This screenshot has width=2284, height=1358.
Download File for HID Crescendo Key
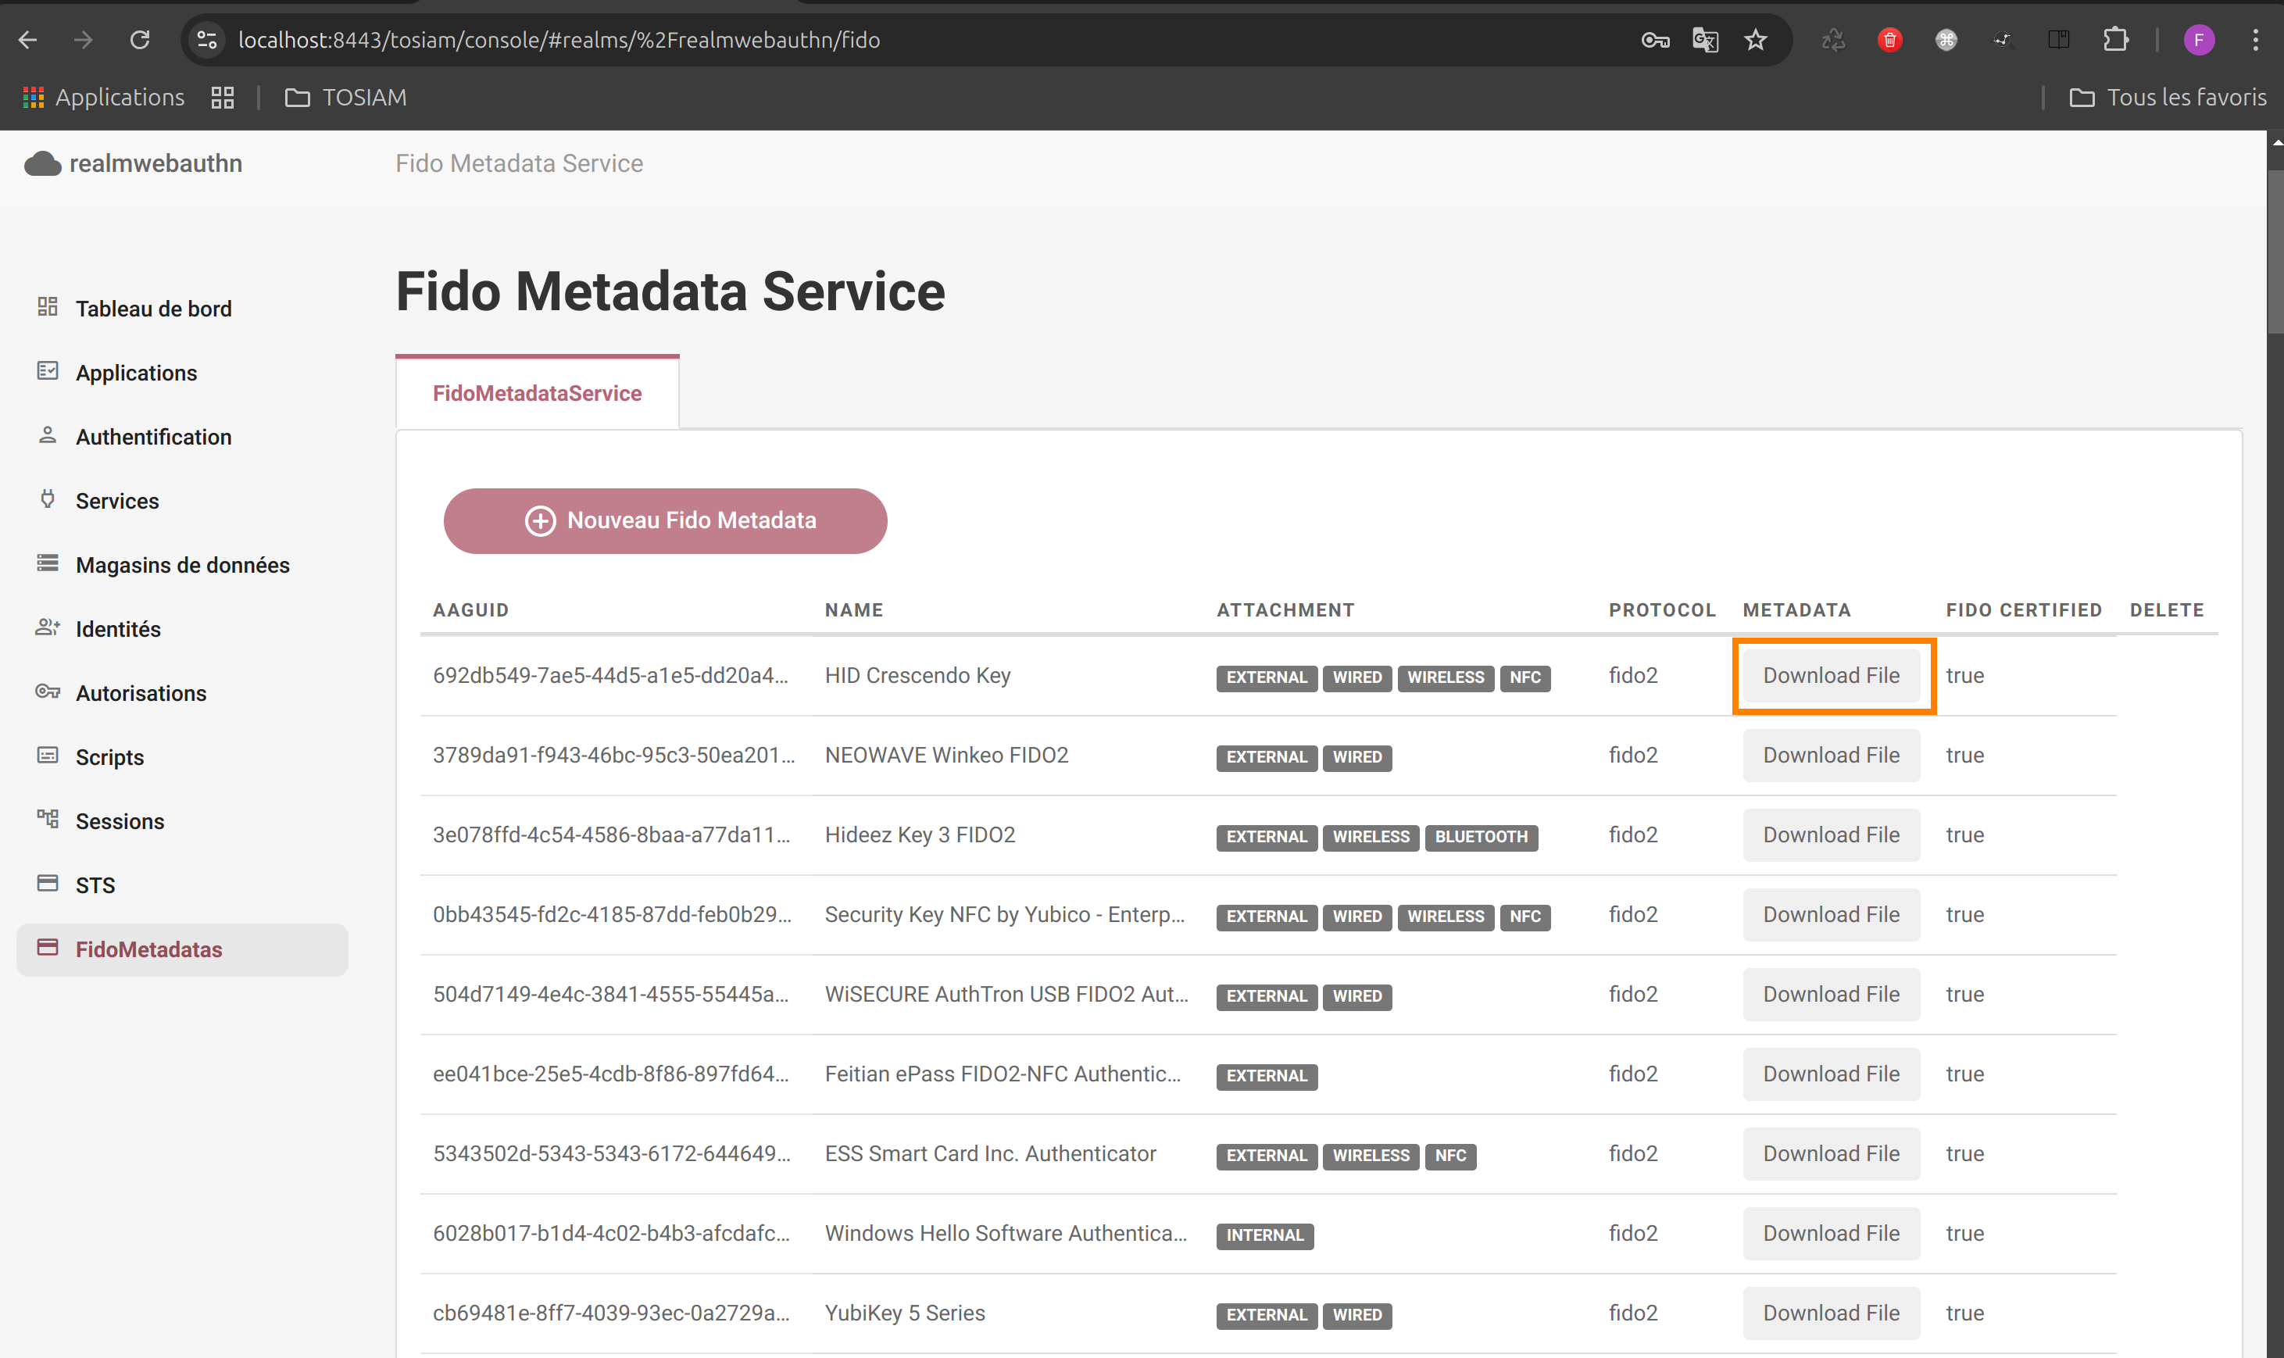point(1831,675)
